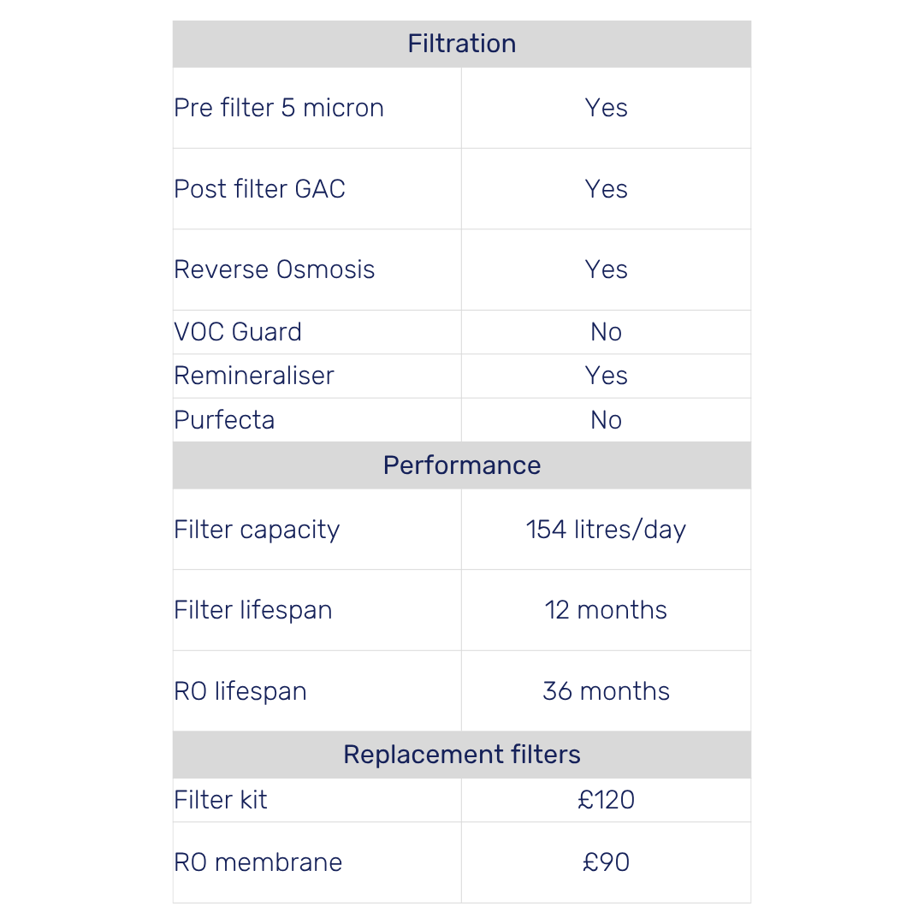Screen dimensions: 924x924
Task: Click the Yes value for Pre filter
Action: pyautogui.click(x=606, y=108)
